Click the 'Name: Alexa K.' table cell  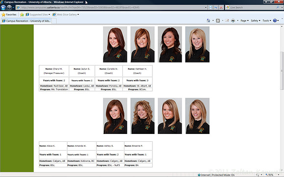[x=53, y=146]
